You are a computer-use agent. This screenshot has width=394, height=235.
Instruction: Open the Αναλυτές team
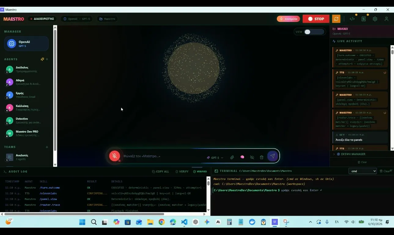tap(27, 157)
